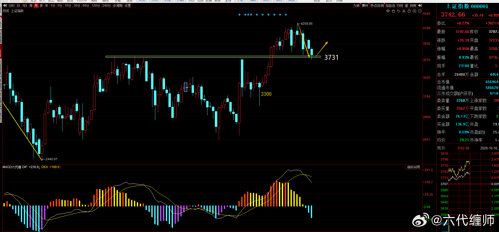
Task: Click 加自选 to add to watchlist
Action: (390, 6)
